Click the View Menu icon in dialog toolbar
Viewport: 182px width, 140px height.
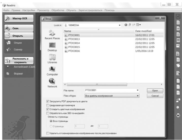tap(138, 25)
